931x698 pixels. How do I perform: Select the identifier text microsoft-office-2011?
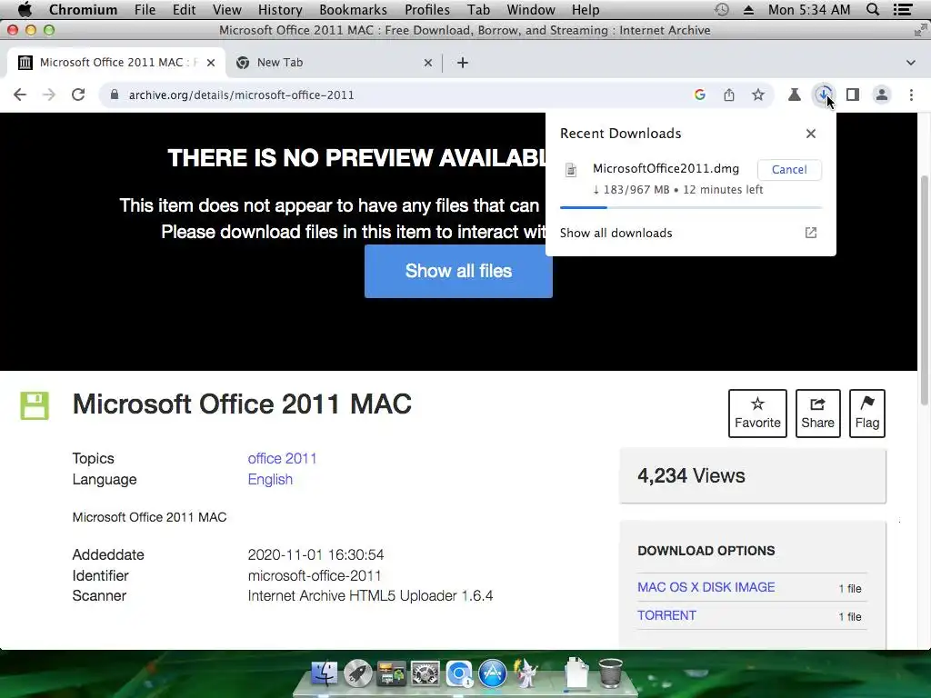click(314, 575)
